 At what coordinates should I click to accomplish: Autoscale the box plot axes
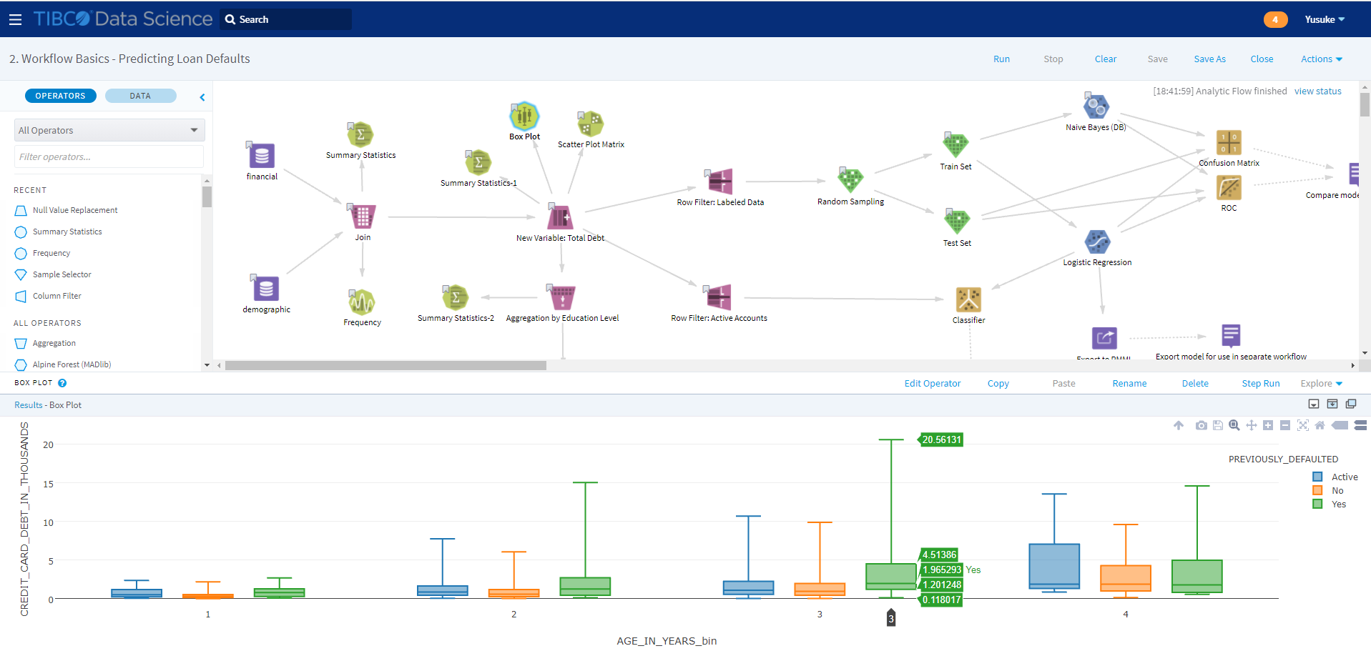1302,425
